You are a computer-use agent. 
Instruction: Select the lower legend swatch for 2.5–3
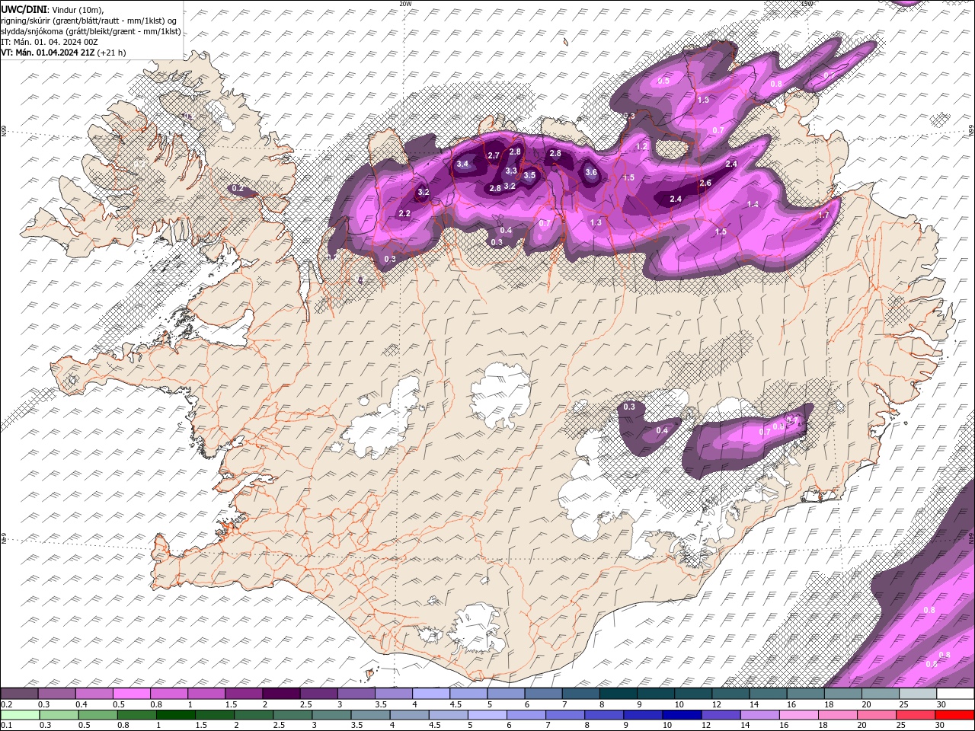point(292,715)
